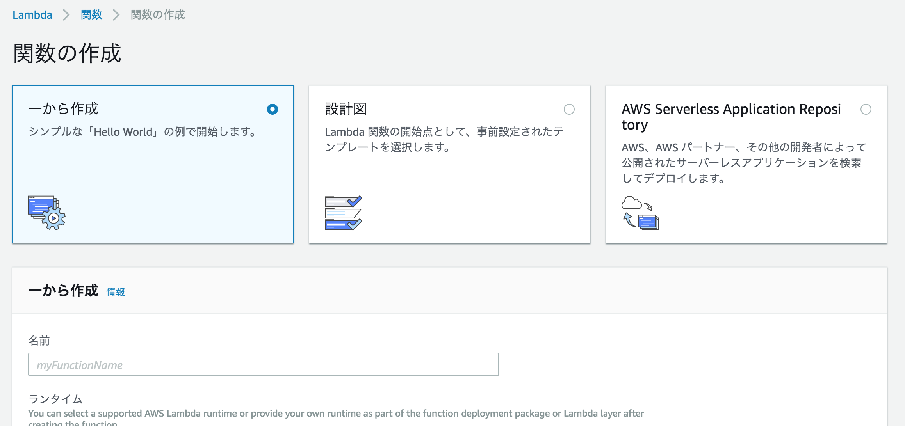The height and width of the screenshot is (426, 905).
Task: Click the AWS Serverless Application Repository card title
Action: (731, 117)
